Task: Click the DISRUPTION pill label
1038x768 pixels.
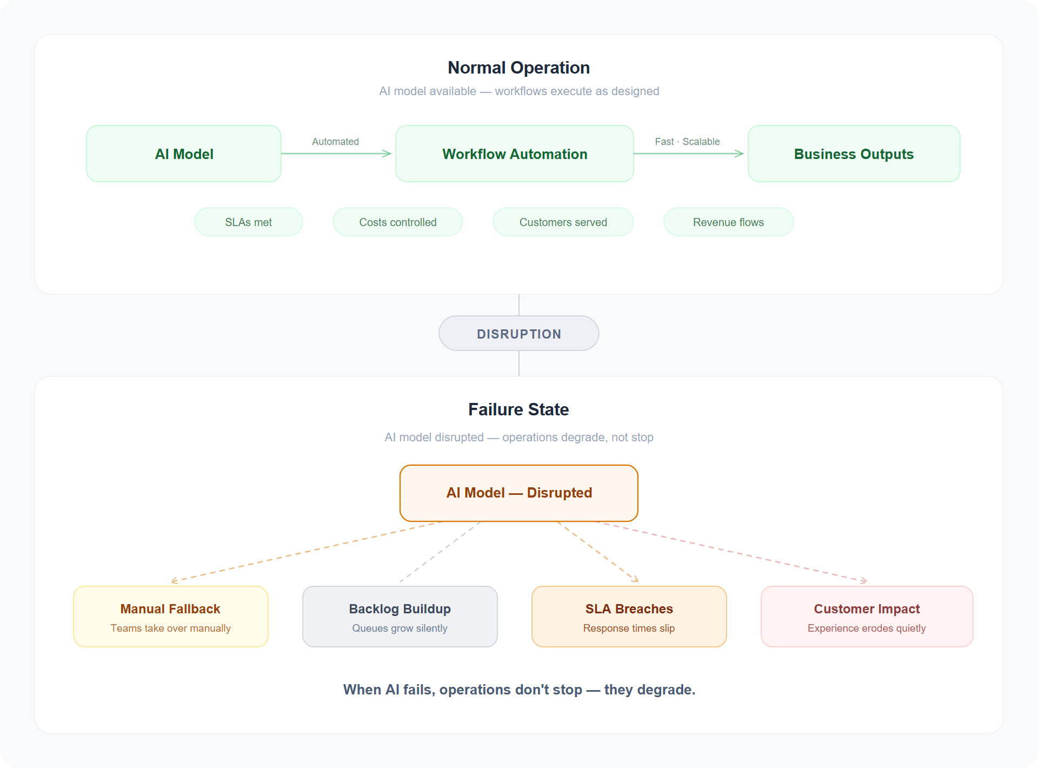Action: [518, 334]
